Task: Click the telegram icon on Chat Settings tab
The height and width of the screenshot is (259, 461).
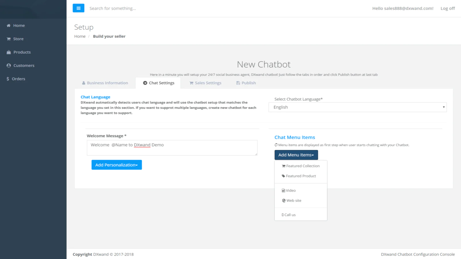Action: click(145, 83)
